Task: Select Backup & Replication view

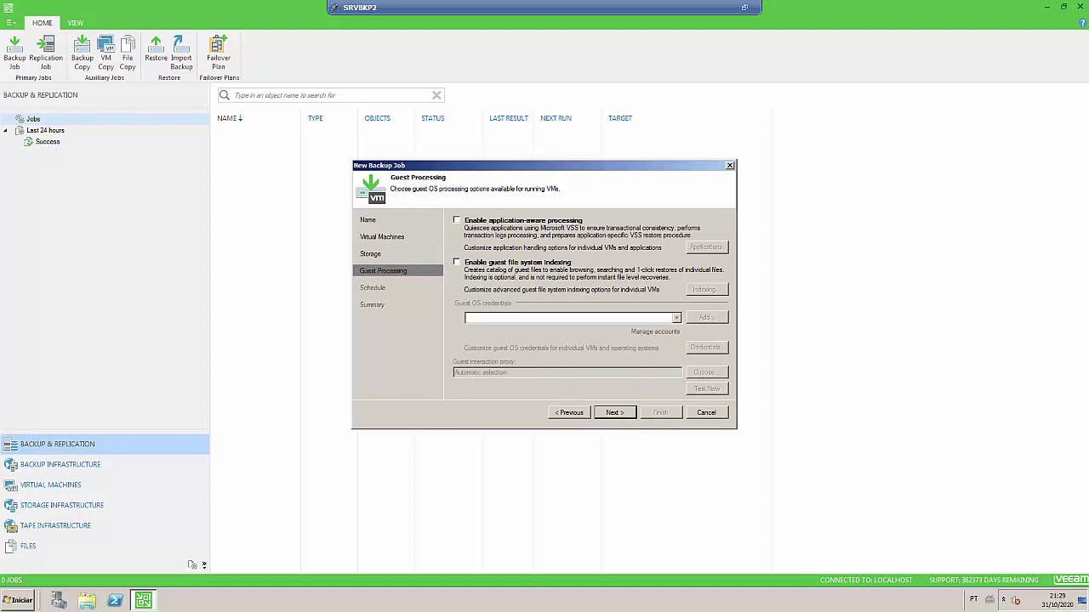Action: point(104,444)
